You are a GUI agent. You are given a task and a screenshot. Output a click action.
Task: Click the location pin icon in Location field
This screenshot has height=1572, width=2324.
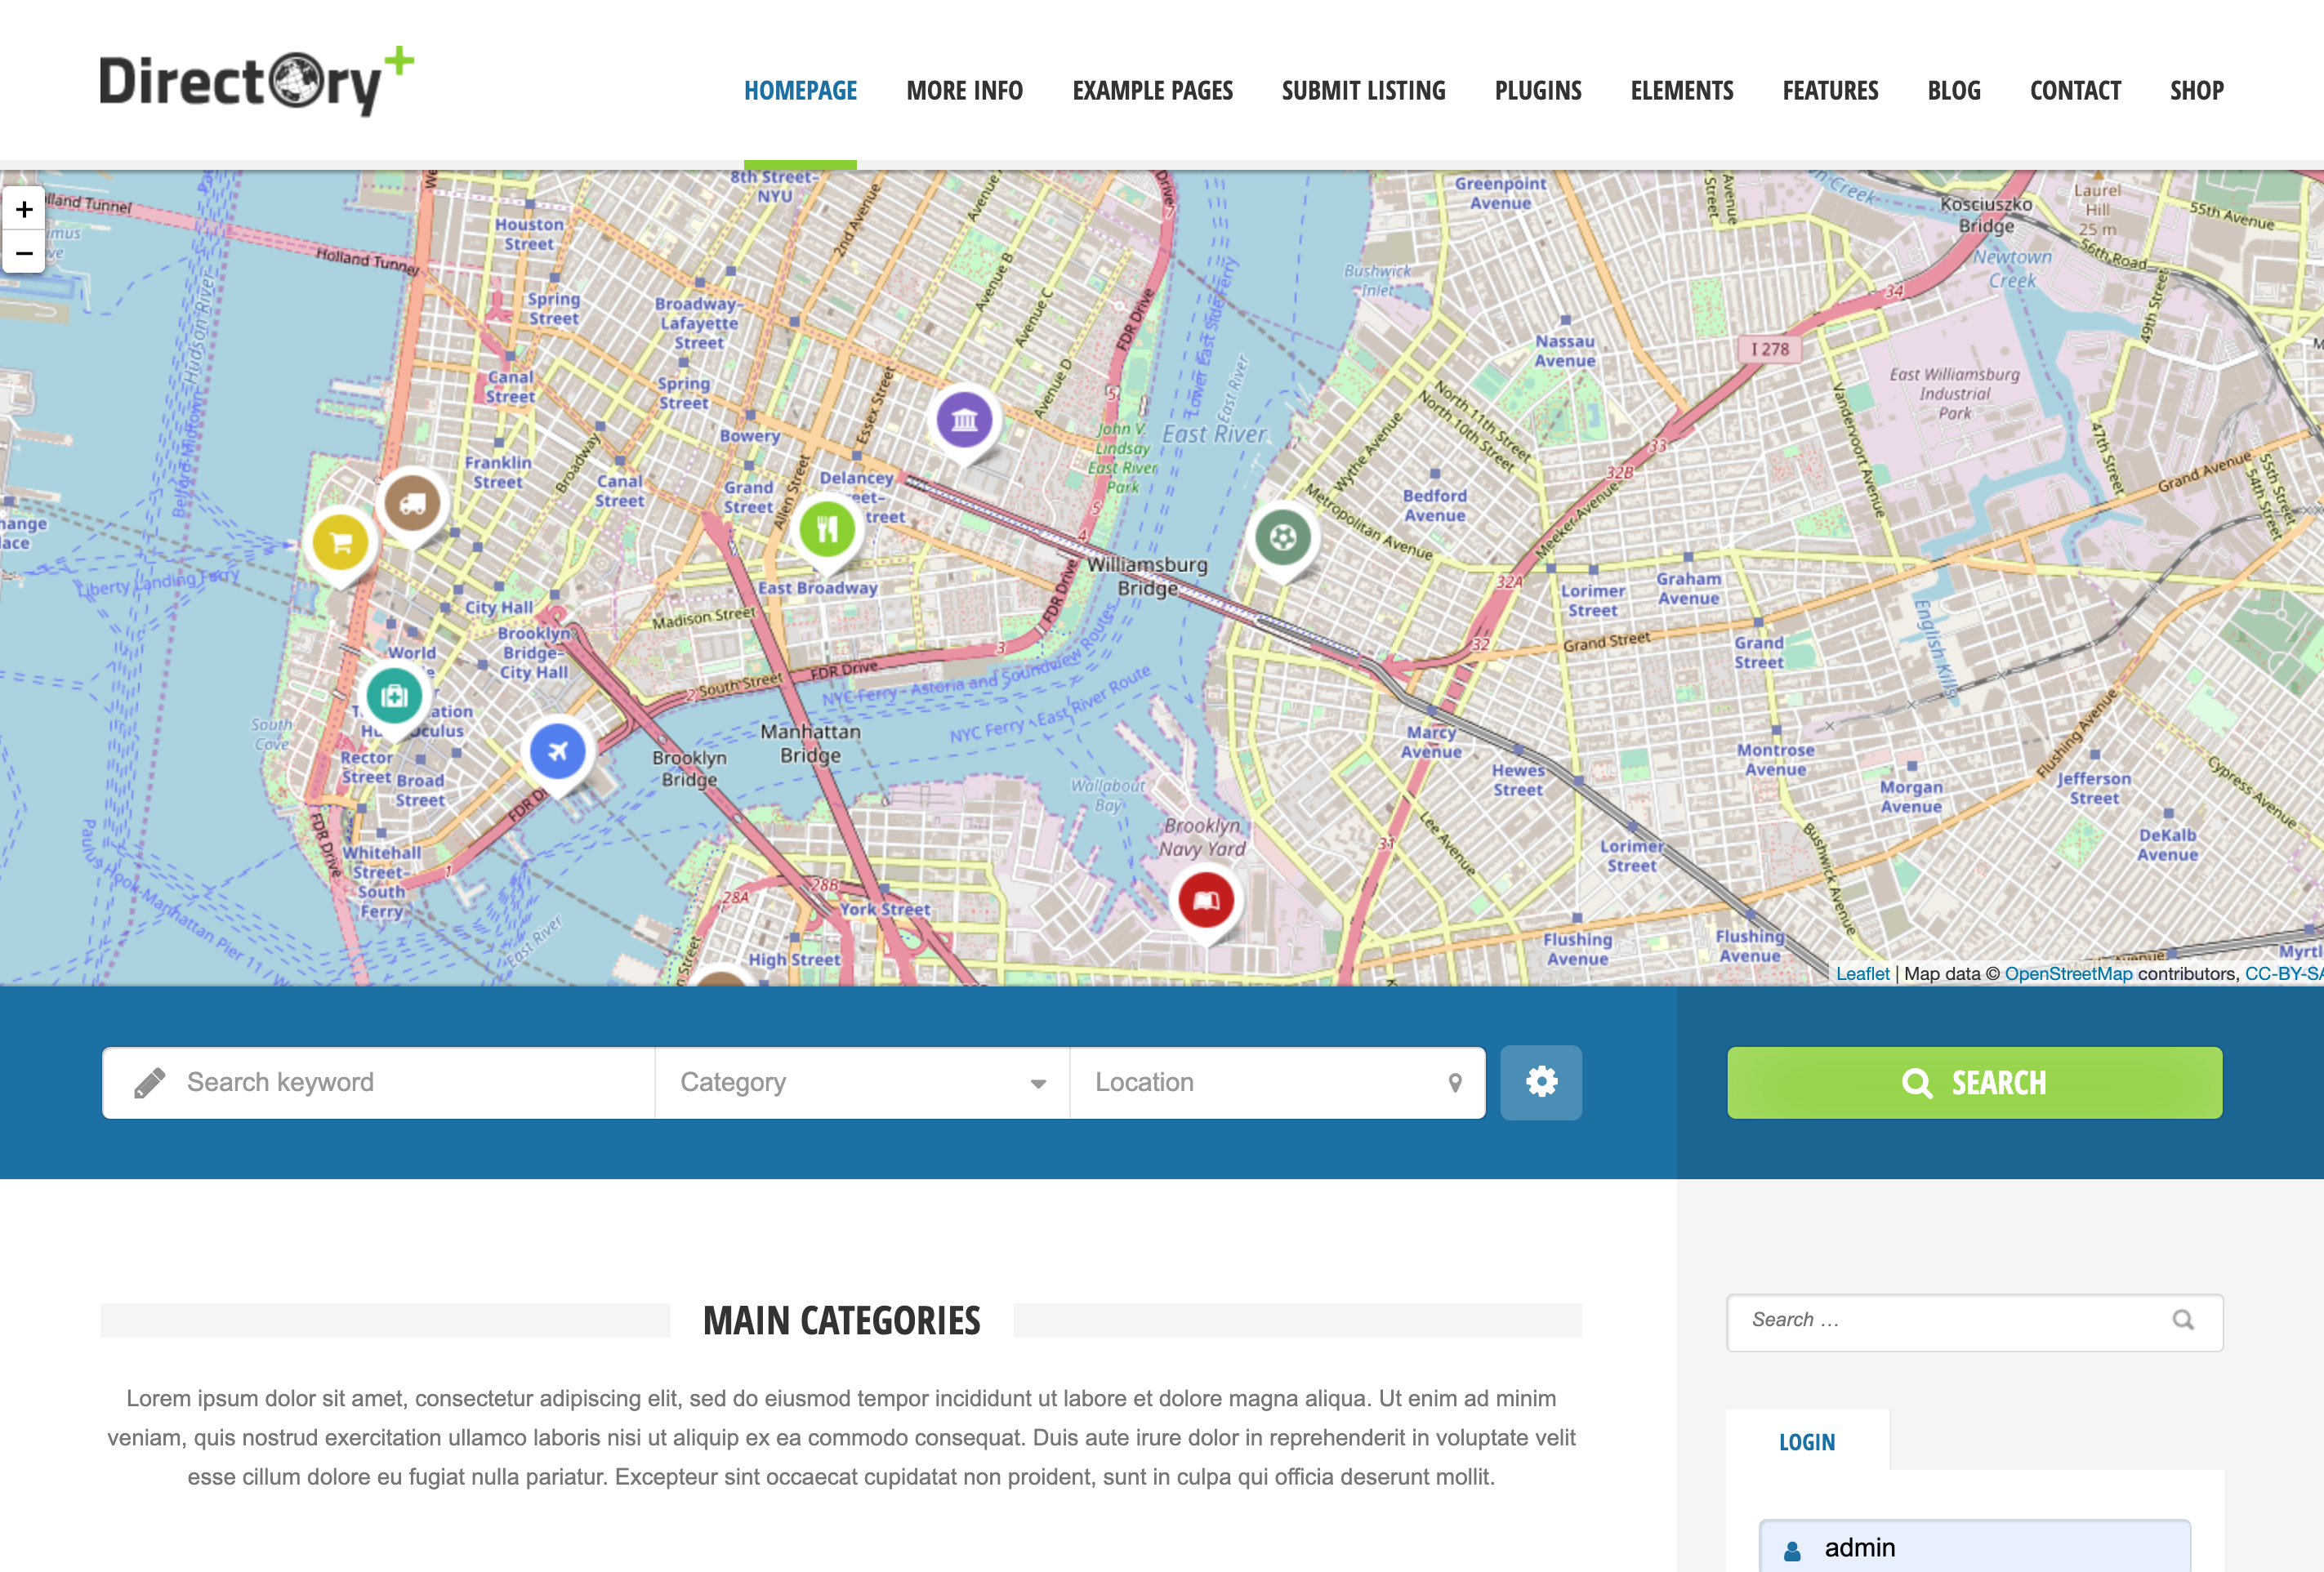[1455, 1083]
